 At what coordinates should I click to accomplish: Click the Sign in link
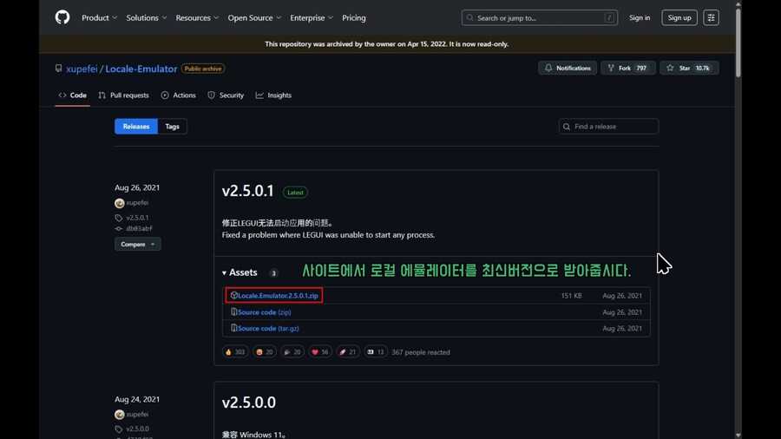(x=639, y=18)
